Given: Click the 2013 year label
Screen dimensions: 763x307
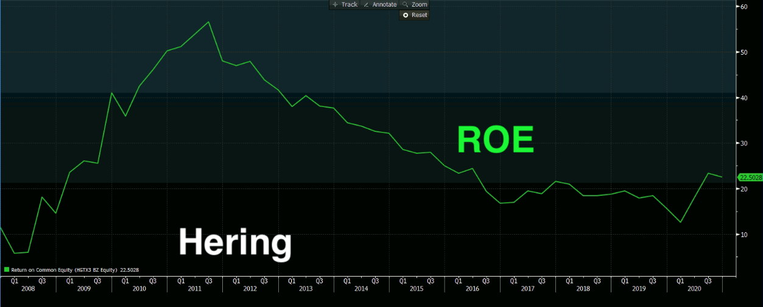Looking at the screenshot, I should point(306,289).
